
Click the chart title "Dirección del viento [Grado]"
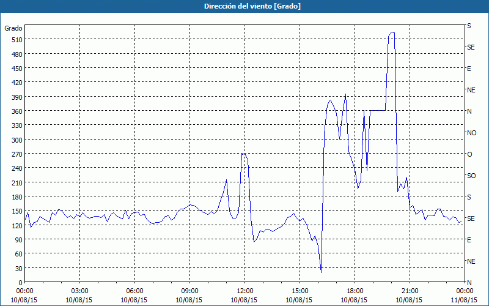[x=252, y=6]
